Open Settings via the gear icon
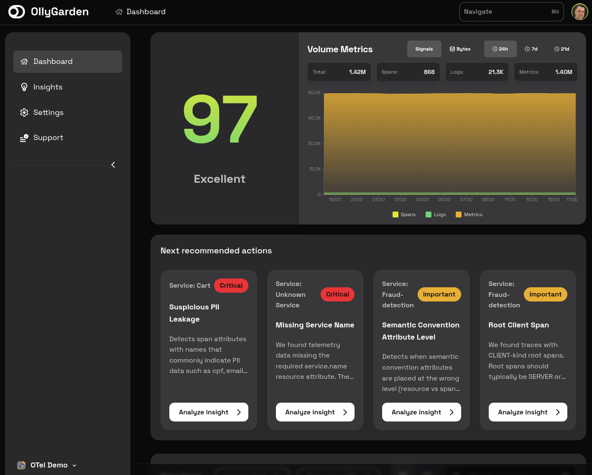This screenshot has height=475, width=592. pyautogui.click(x=24, y=112)
